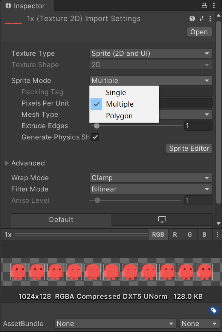The height and width of the screenshot is (332, 222).
Task: Click the Sprite Editor button
Action: pyautogui.click(x=189, y=148)
